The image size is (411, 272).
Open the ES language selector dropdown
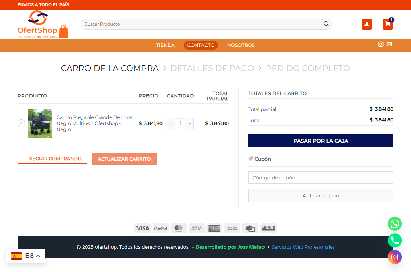(x=26, y=256)
